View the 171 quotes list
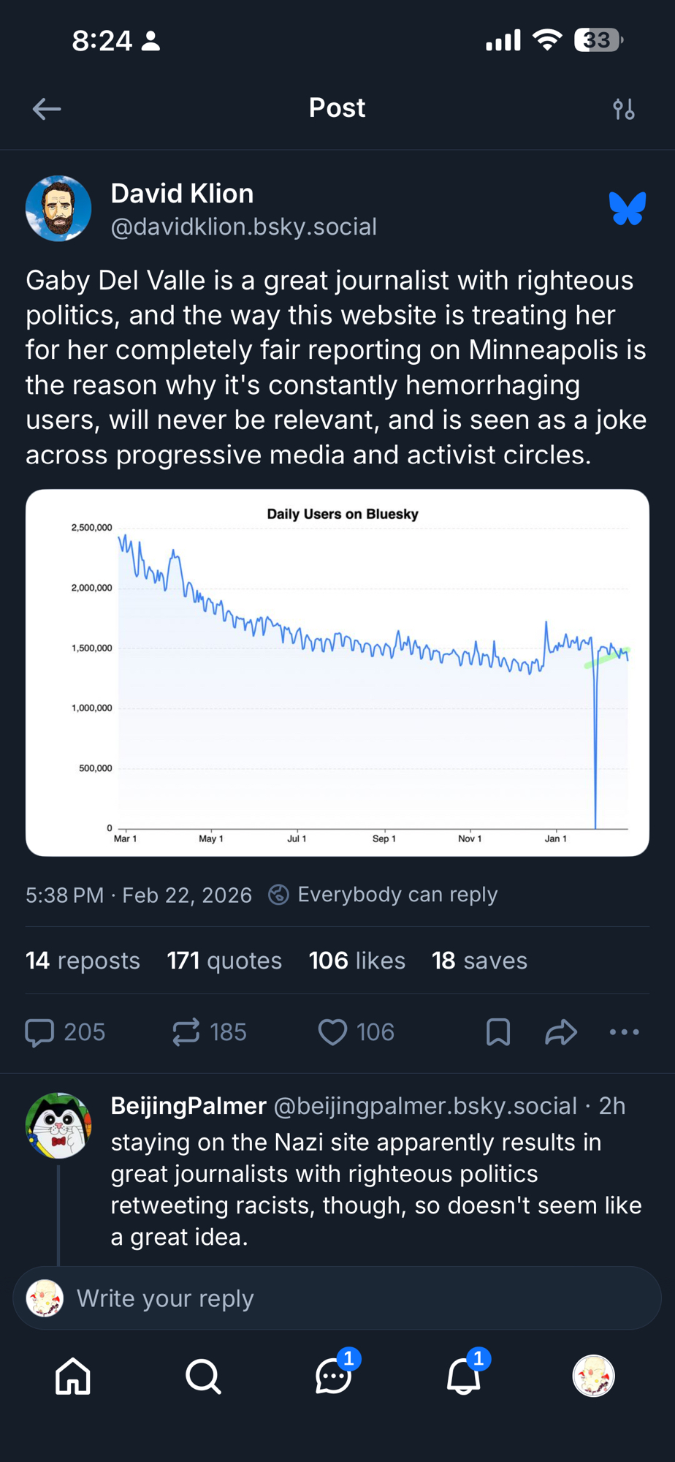675x1462 pixels. coord(224,961)
